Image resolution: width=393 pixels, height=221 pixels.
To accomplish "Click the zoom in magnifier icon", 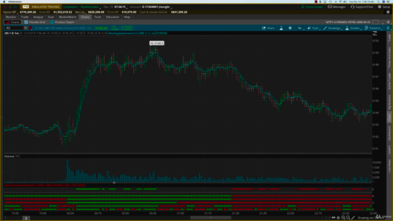I will (343, 218).
